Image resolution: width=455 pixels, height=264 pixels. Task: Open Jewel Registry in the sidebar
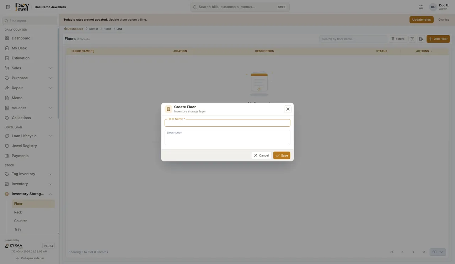pos(28,146)
